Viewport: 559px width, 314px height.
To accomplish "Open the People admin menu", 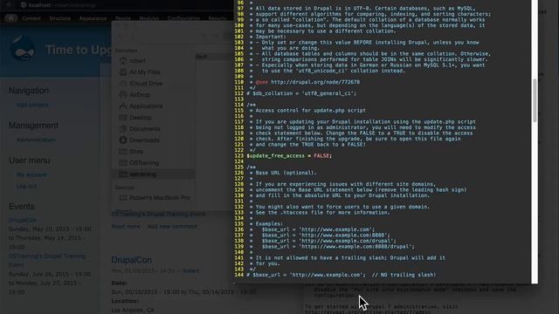I will pos(122,18).
